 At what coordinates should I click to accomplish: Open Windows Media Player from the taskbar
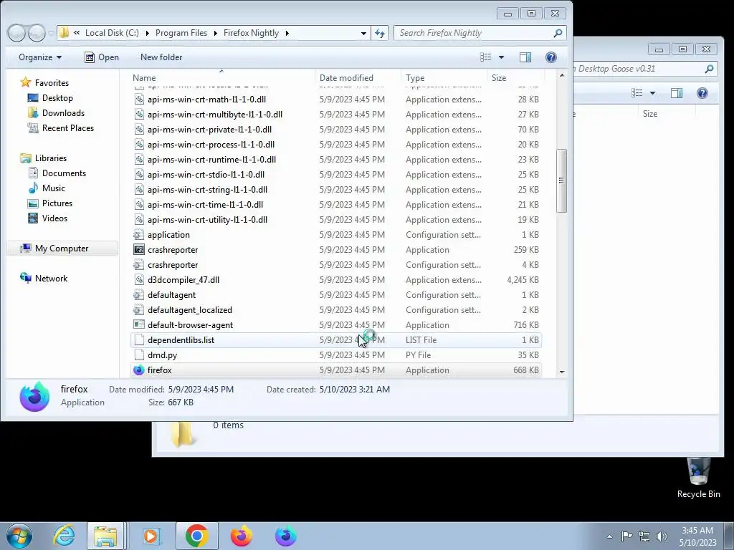(x=151, y=536)
